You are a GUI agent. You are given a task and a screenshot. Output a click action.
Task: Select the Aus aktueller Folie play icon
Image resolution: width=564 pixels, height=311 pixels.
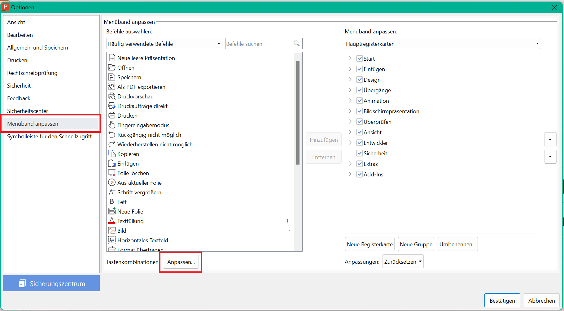click(x=112, y=183)
